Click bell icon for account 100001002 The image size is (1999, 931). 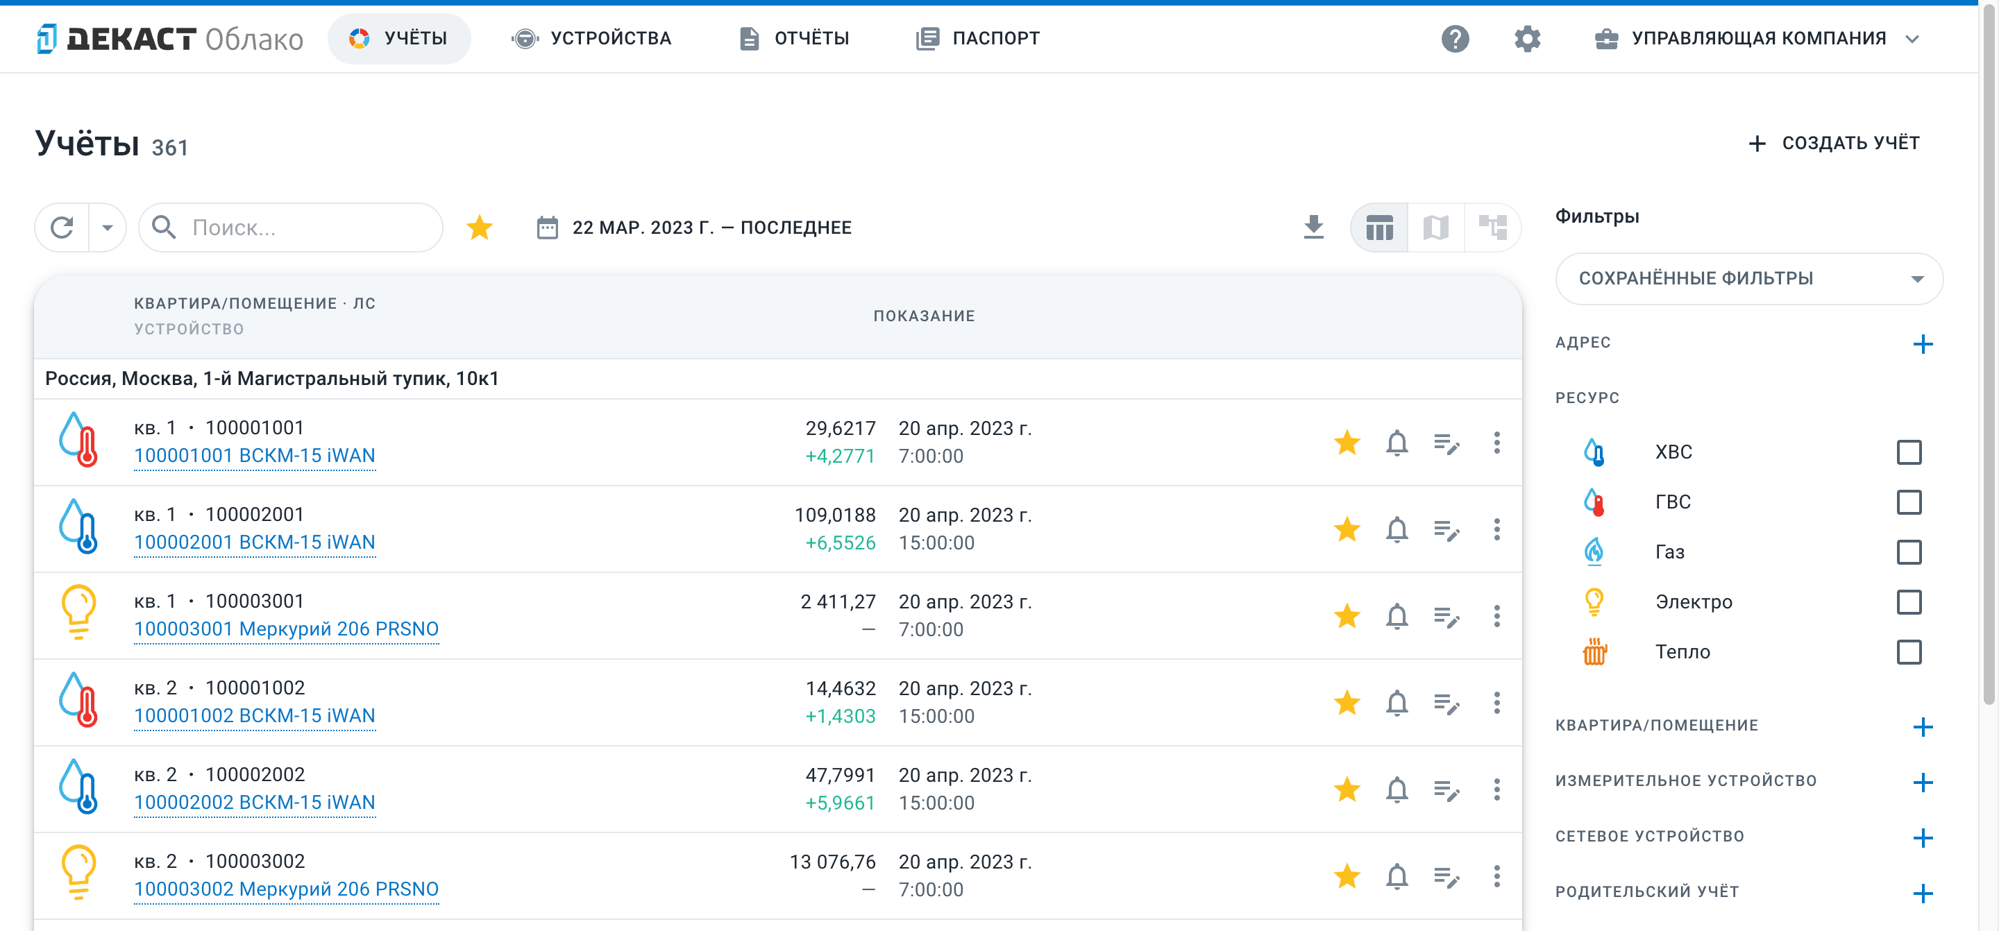tap(1397, 703)
